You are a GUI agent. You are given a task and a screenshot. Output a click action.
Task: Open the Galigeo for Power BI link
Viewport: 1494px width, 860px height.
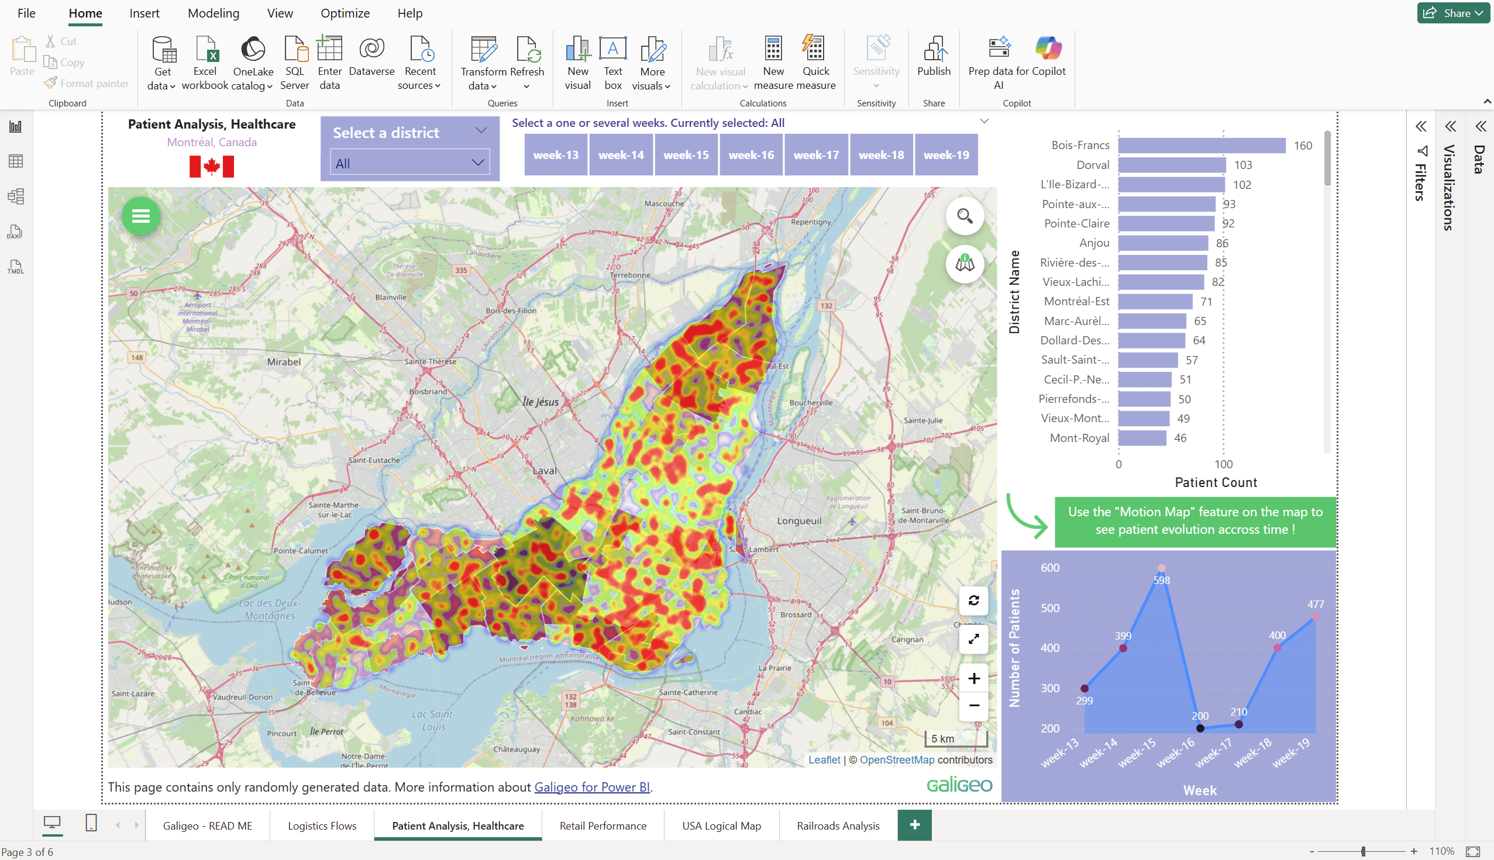tap(591, 787)
